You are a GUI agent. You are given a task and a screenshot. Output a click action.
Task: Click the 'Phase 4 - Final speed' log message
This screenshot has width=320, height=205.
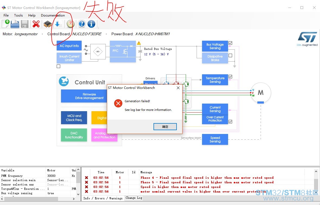(207, 178)
